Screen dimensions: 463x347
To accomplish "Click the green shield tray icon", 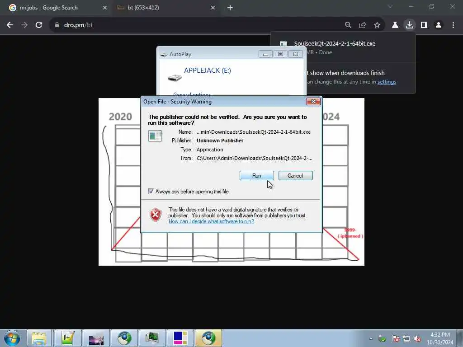I will 382,338.
